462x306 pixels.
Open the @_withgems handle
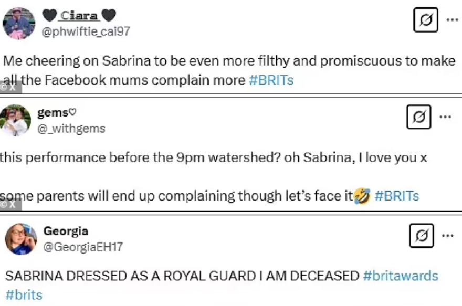(71, 129)
